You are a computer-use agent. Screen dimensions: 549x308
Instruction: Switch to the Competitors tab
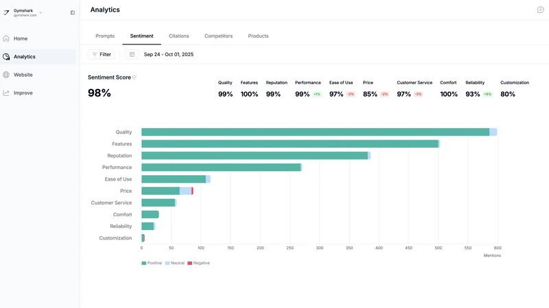click(218, 36)
